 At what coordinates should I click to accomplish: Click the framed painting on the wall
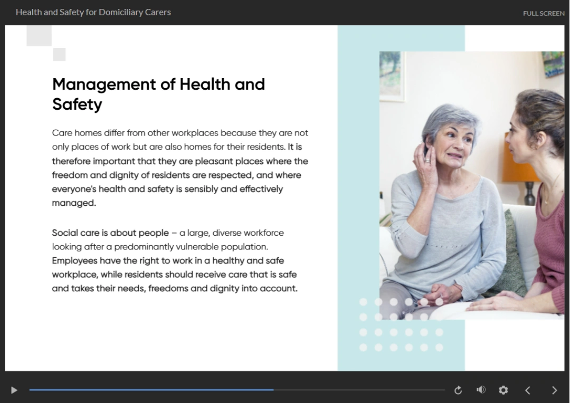(x=391, y=75)
